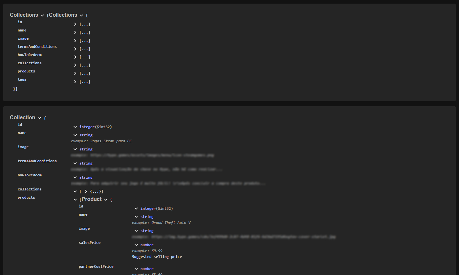The height and width of the screenshot is (275, 459).
Task: Collapse the Collection termsAndConditions string details
Action: point(75,163)
